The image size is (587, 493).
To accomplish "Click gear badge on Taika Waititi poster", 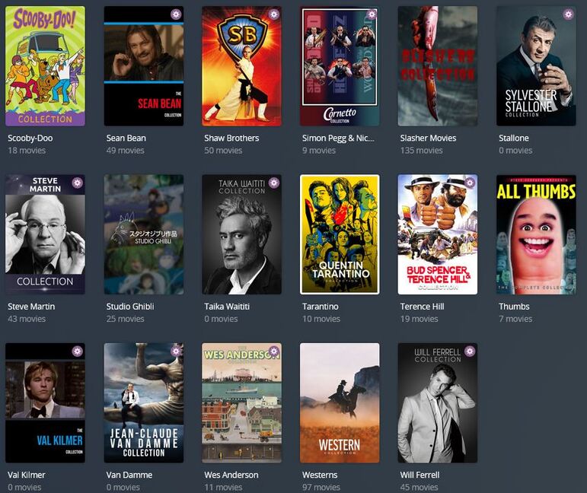I will 274,183.
